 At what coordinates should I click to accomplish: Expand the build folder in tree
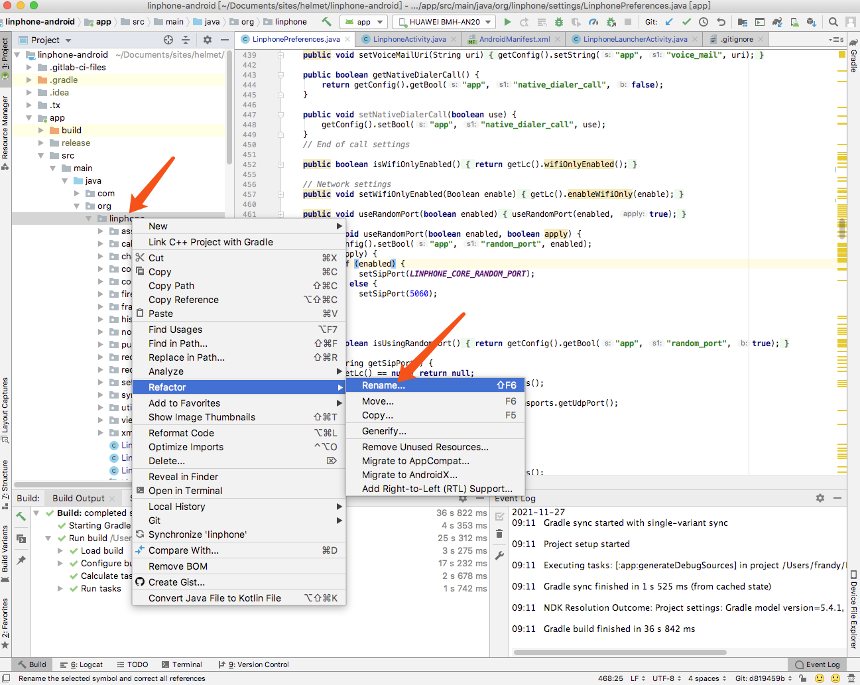click(42, 130)
